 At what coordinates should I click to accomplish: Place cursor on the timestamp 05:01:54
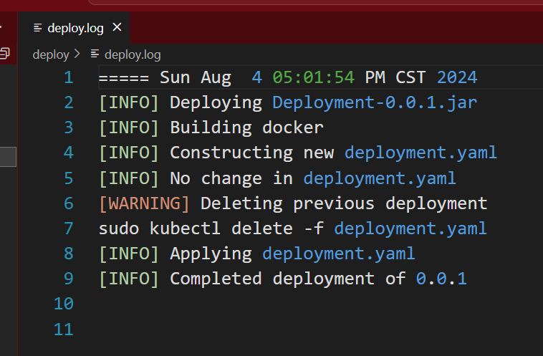tap(313, 77)
